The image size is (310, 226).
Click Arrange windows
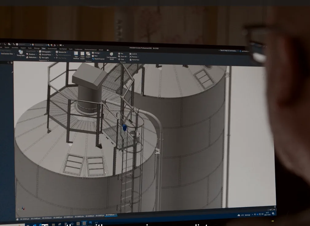click(x=96, y=53)
